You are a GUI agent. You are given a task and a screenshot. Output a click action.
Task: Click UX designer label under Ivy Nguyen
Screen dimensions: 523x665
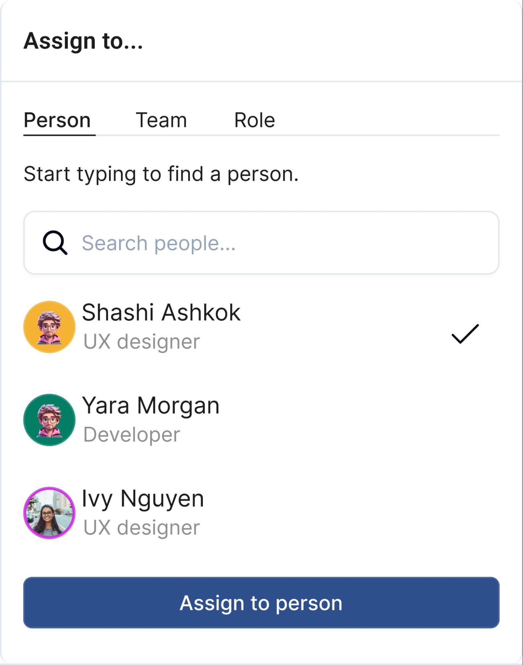tap(142, 528)
